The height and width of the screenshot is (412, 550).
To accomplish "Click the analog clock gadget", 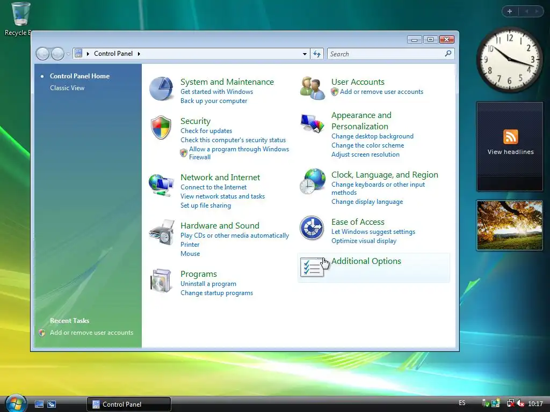I will point(509,60).
